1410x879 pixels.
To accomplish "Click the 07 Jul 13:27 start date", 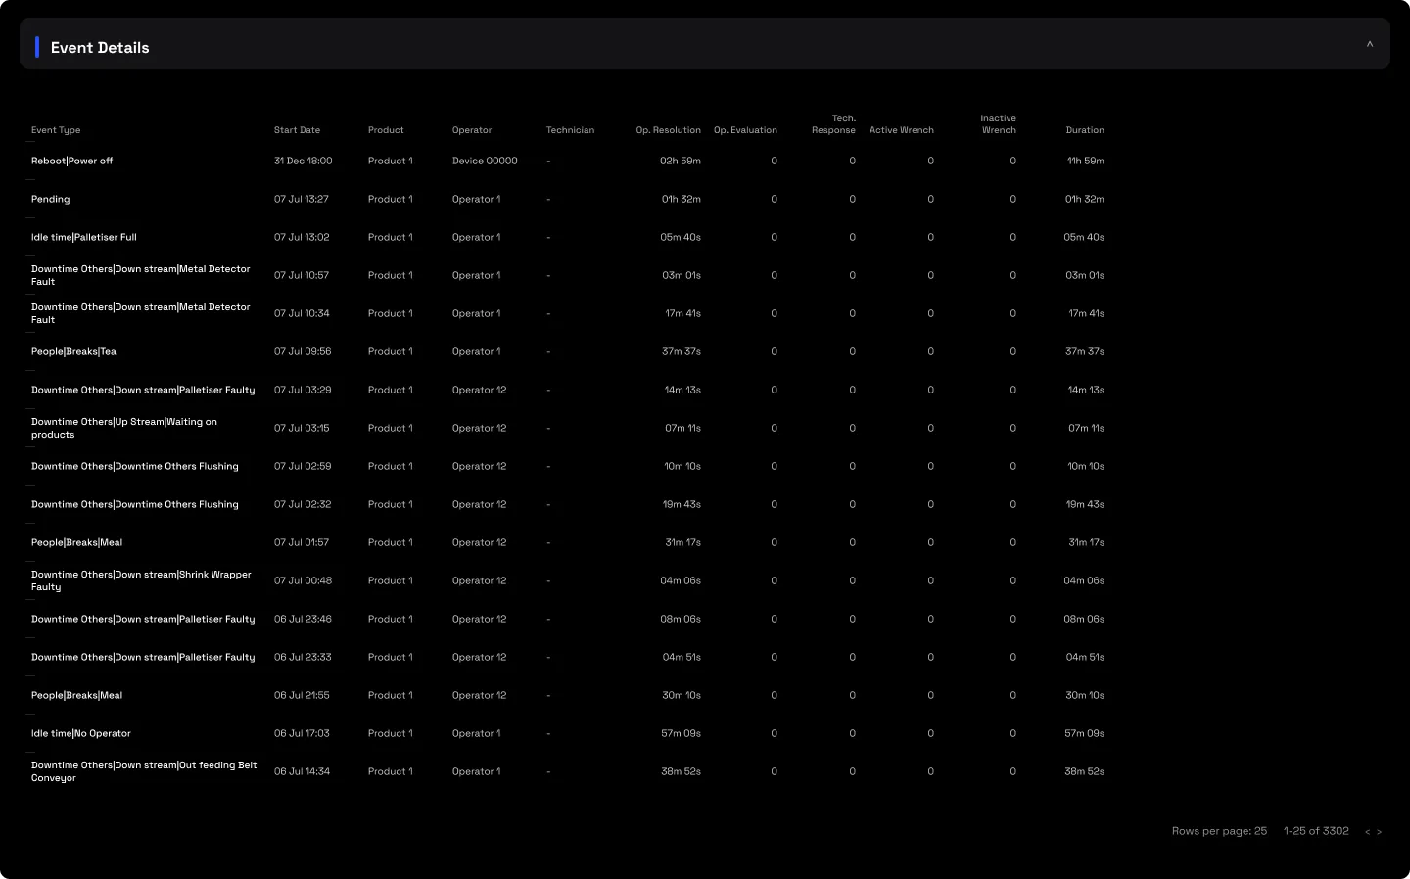I will tap(302, 199).
